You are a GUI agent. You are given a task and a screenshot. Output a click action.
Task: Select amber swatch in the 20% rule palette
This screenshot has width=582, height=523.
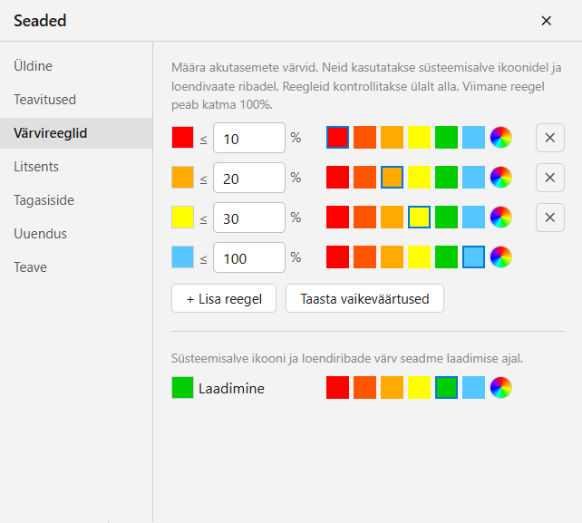(x=392, y=178)
